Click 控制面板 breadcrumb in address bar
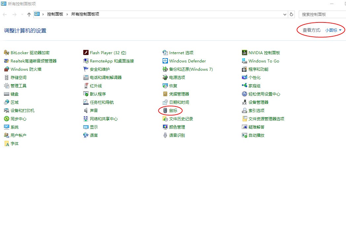Image resolution: width=346 pixels, height=235 pixels. coord(55,14)
